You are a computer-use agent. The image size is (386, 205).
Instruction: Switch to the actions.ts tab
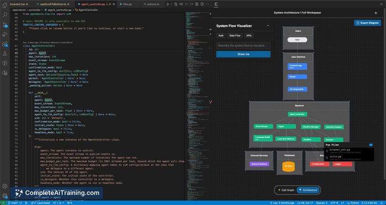tap(153, 4)
